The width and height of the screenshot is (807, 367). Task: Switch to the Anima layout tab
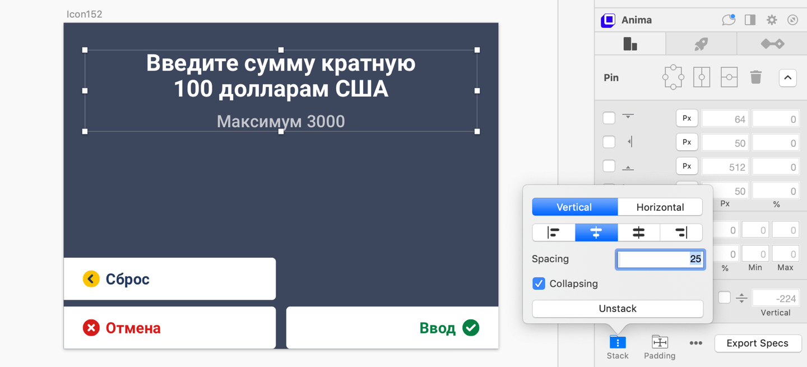tap(630, 44)
